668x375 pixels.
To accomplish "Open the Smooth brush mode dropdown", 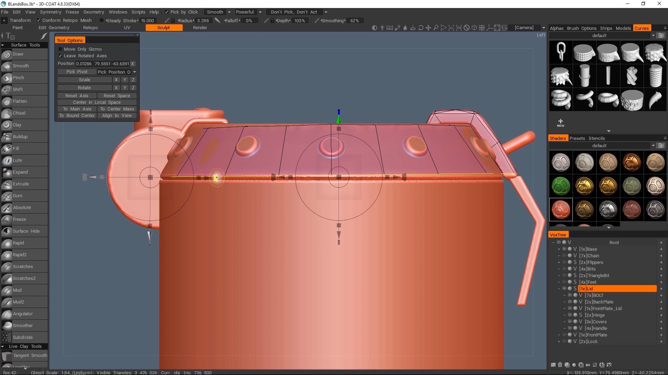I will [229, 12].
